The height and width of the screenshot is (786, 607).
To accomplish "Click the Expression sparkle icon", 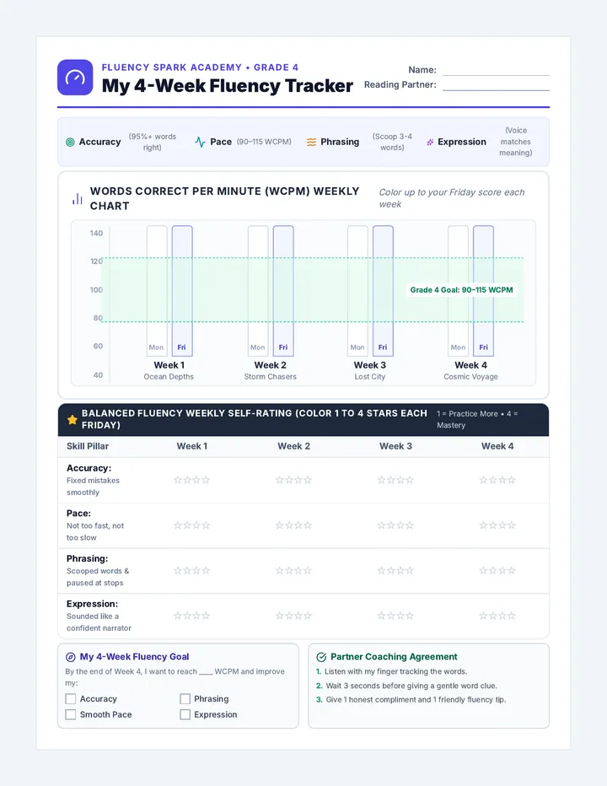I will (x=430, y=143).
